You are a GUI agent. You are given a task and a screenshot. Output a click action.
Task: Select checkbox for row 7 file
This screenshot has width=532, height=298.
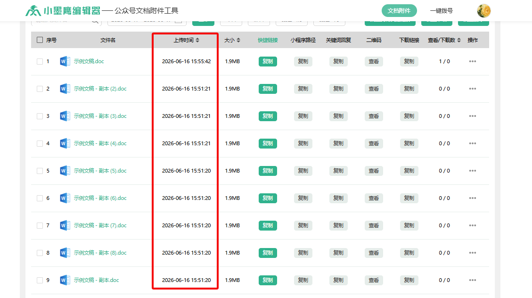pos(40,225)
